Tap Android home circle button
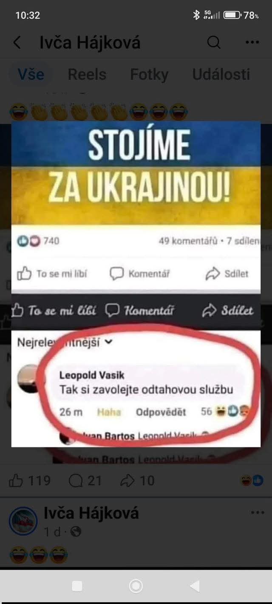Screen dimensions: 272x604 pos(136,586)
